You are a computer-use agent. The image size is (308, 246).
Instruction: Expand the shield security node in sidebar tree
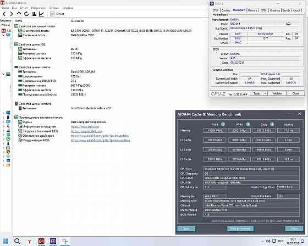point(3,152)
